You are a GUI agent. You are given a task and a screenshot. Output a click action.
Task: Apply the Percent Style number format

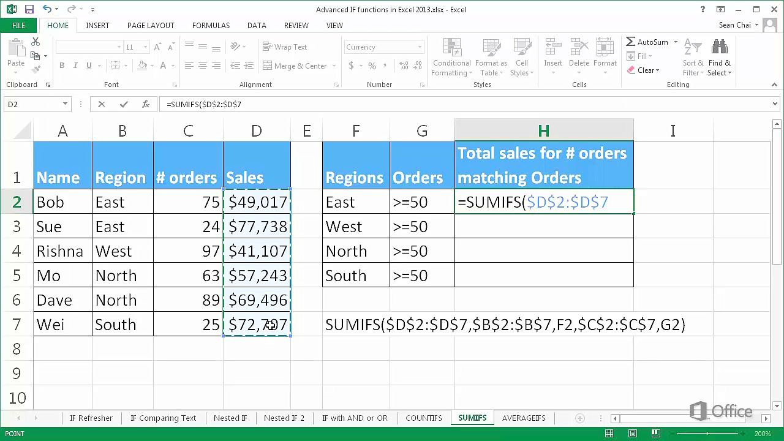tap(371, 66)
